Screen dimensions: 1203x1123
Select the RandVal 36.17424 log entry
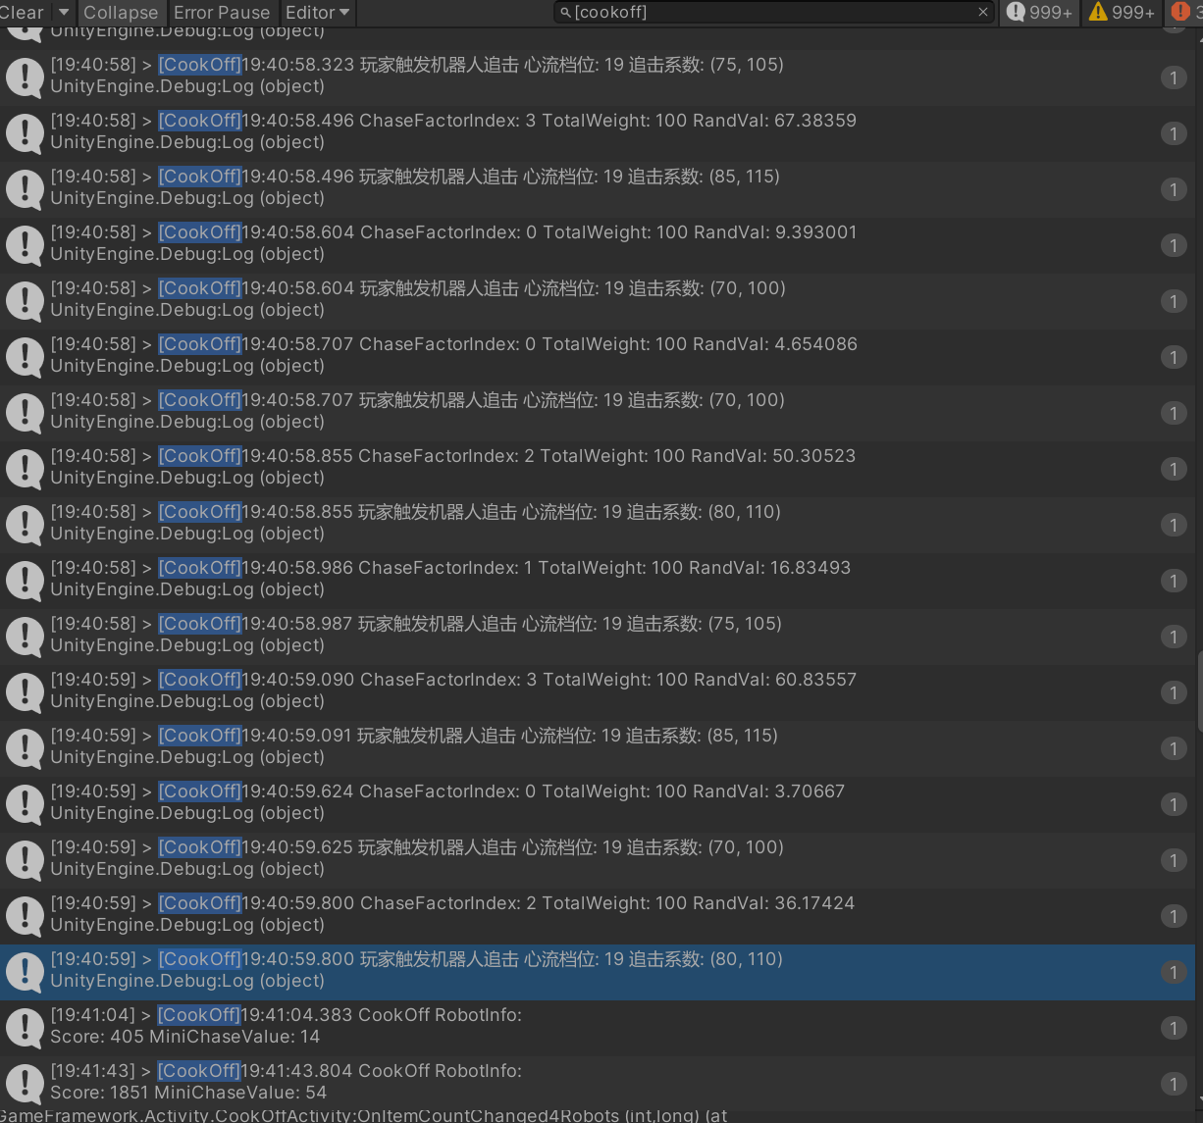589,914
